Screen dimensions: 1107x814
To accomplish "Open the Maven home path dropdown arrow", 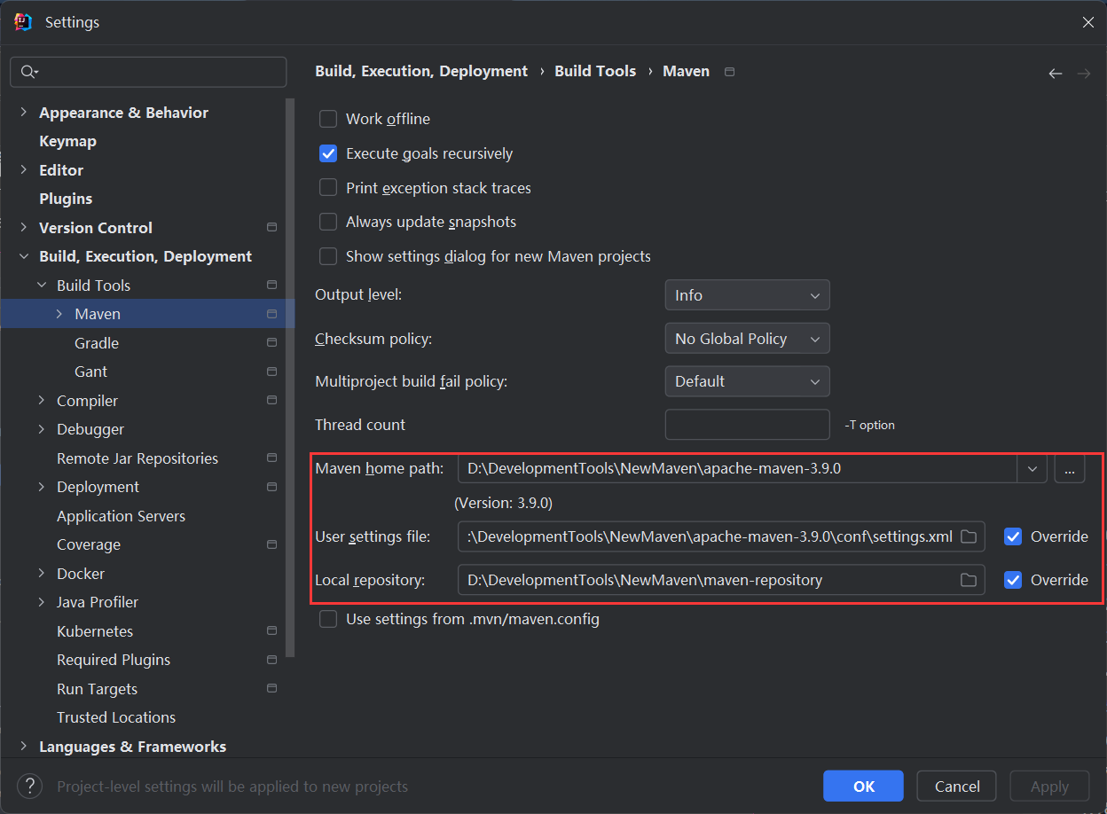I will [x=1032, y=468].
